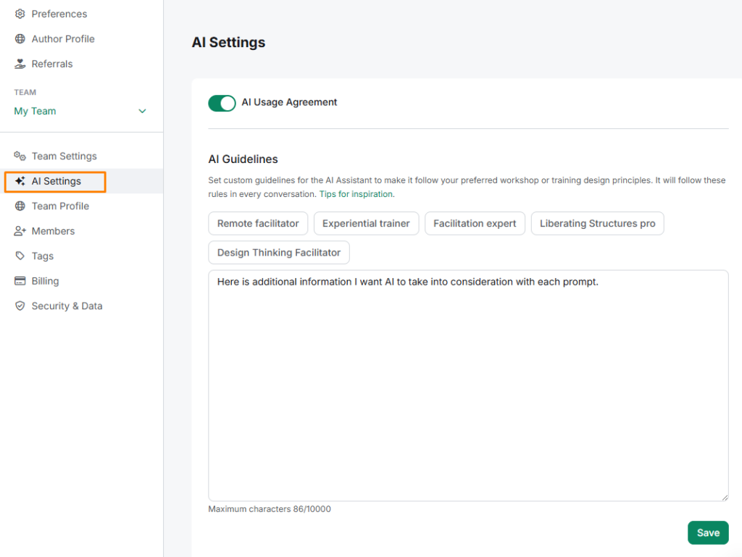The image size is (742, 557).
Task: Click the Author Profile globe icon
Action: pos(20,39)
